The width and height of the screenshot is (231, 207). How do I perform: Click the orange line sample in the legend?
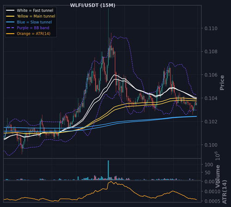coord(10,34)
